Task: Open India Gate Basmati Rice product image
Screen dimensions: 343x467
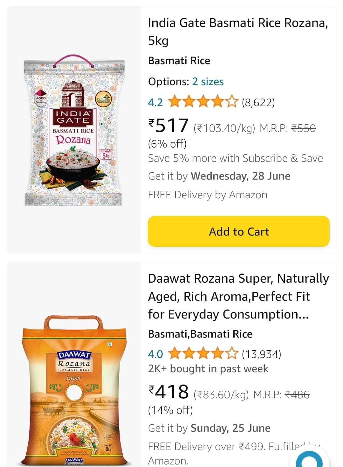Action: [x=74, y=130]
